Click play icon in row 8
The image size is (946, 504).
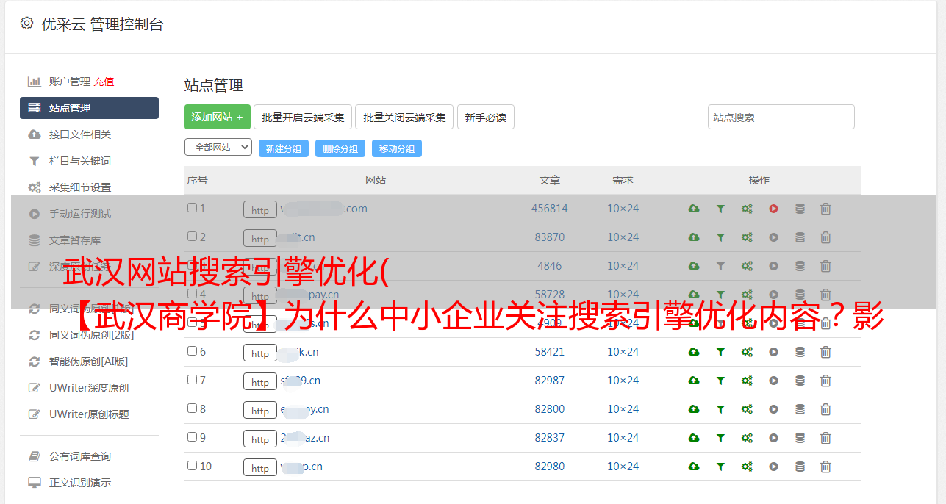[773, 409]
